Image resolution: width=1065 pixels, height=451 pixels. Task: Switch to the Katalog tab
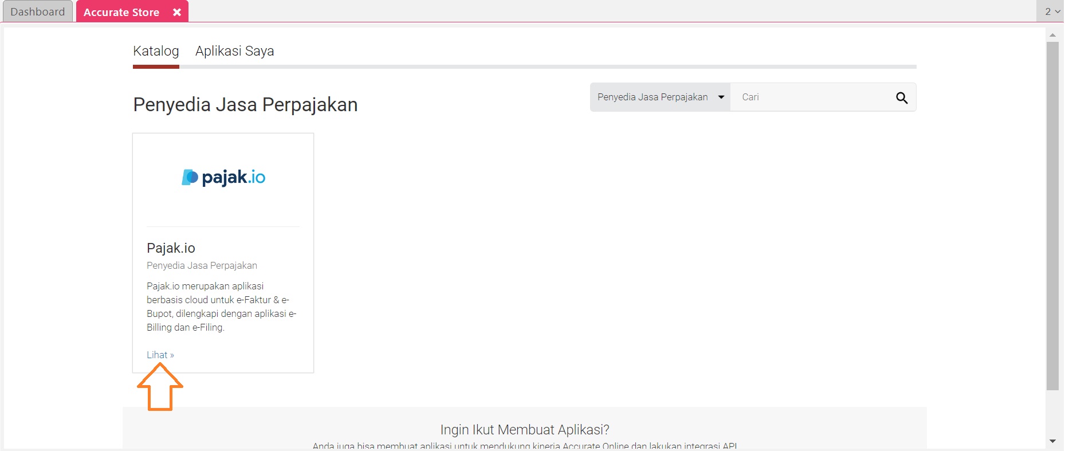point(156,51)
